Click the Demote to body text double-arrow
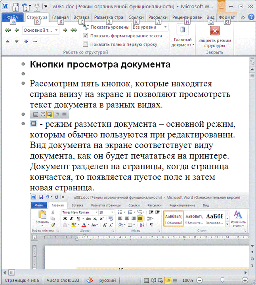 [x=74, y=30]
